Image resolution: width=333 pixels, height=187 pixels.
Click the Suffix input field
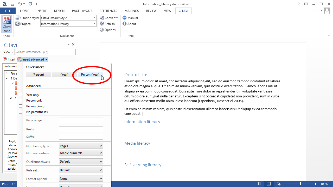81,137
